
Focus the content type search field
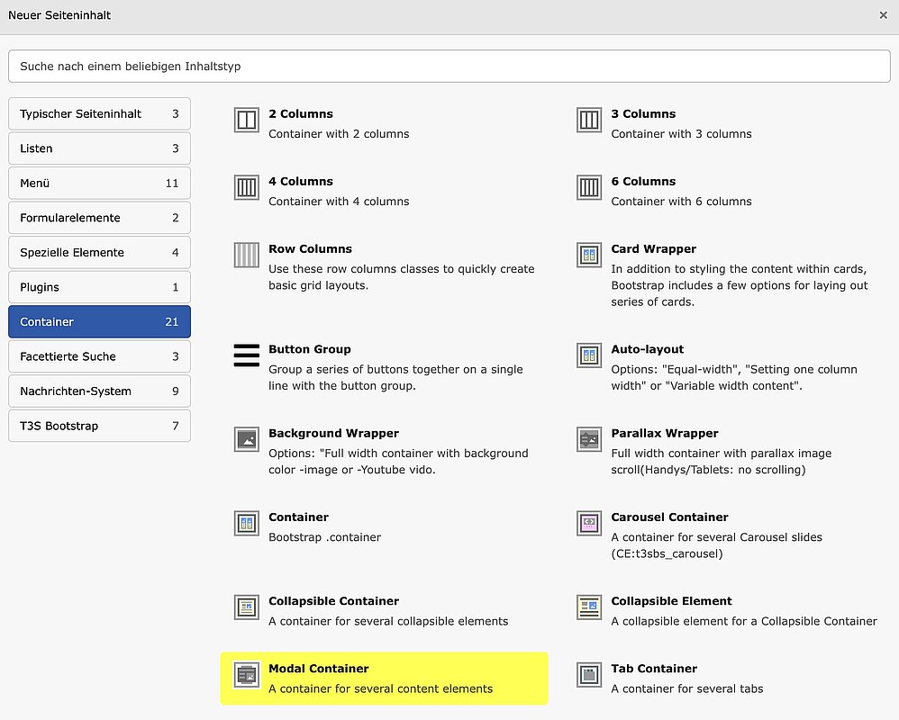click(x=449, y=66)
